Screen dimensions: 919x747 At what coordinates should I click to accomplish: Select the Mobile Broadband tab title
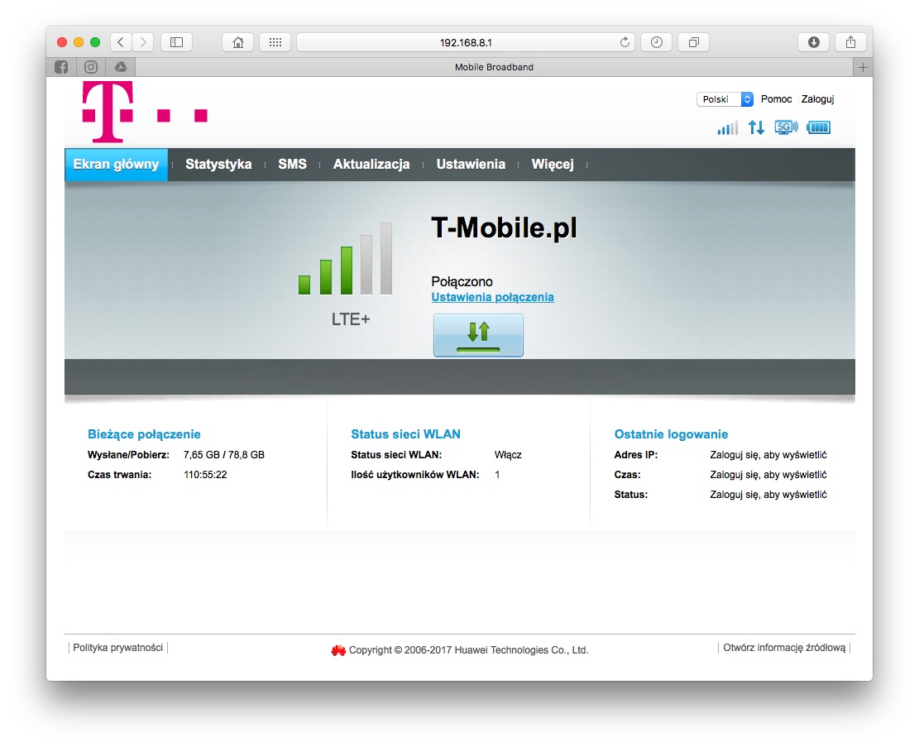click(x=494, y=67)
